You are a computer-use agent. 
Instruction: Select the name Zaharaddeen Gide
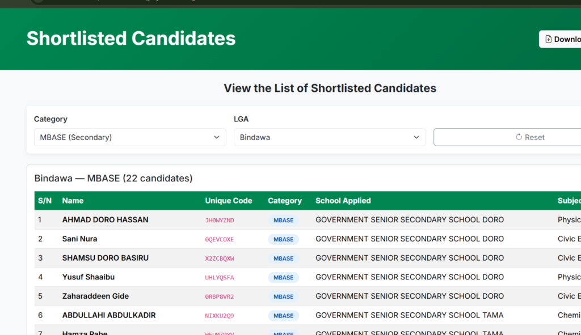click(x=95, y=296)
